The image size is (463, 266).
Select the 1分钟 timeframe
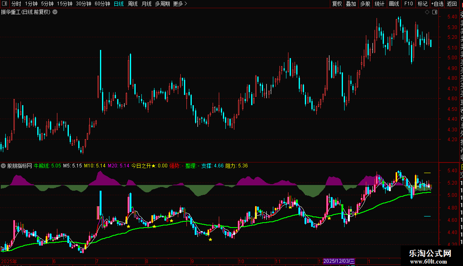(x=31, y=4)
